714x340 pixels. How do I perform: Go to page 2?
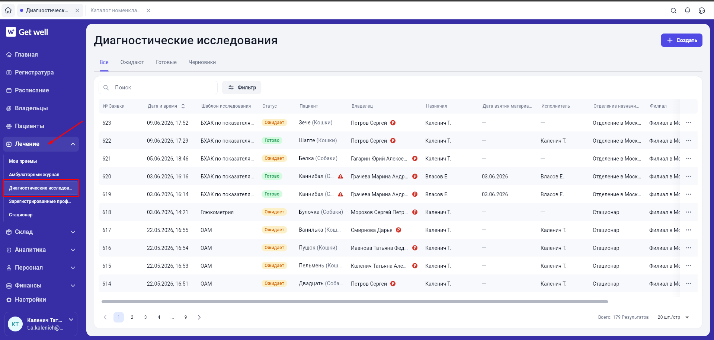coord(132,317)
